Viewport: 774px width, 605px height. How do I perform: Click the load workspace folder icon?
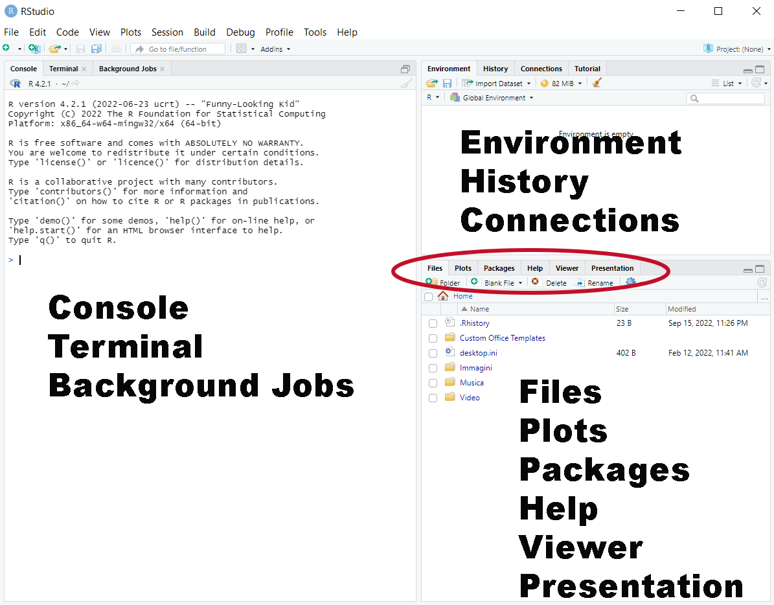(431, 83)
